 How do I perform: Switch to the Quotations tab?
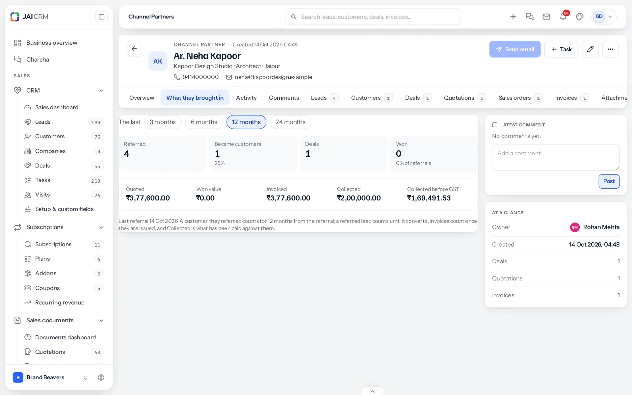point(465,98)
